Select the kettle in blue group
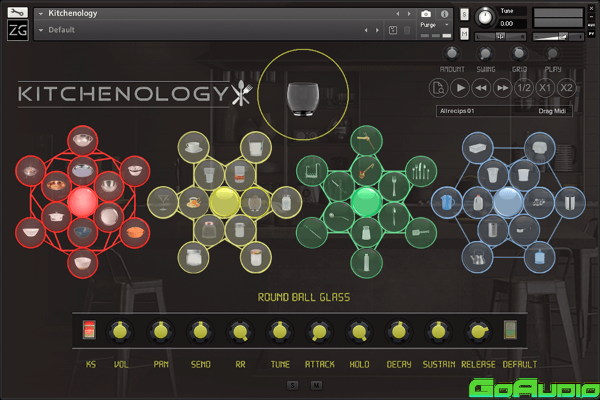The image size is (600, 400). click(478, 255)
